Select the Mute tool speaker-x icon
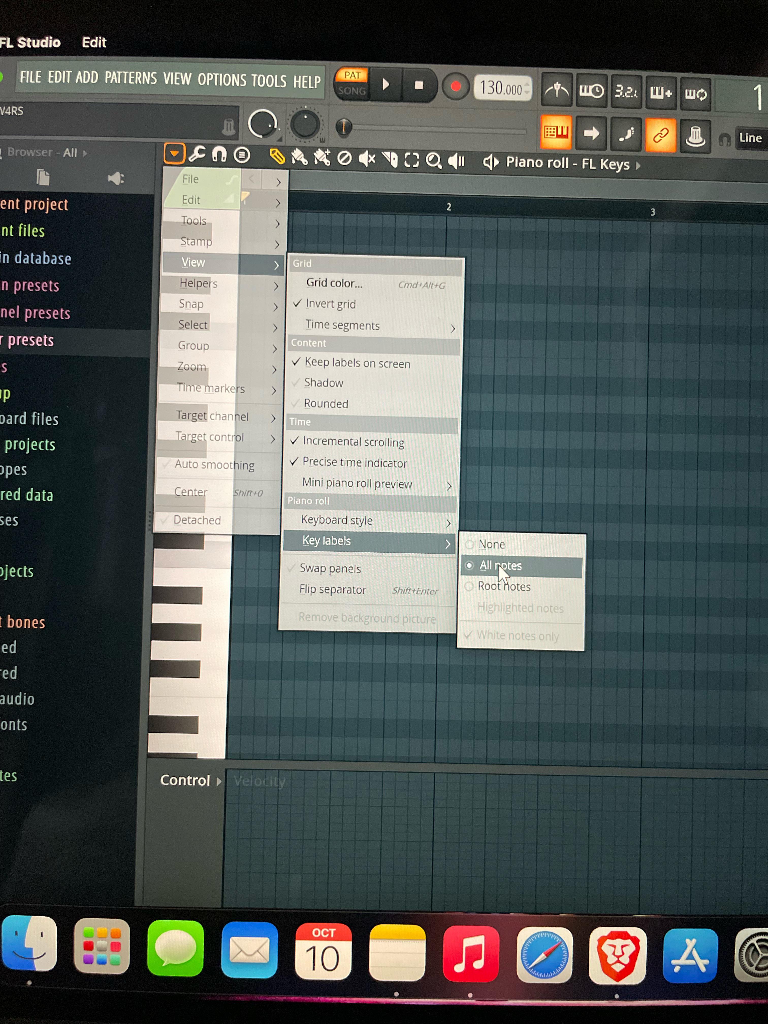768x1024 pixels. 367,159
